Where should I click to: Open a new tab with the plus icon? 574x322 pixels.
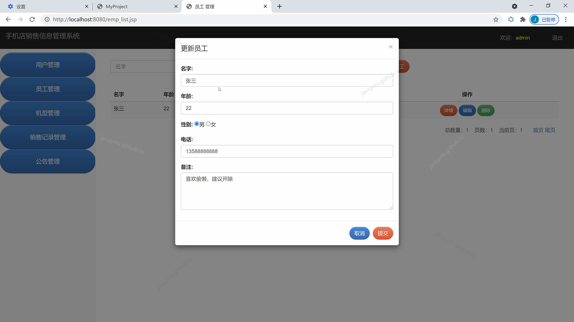279,6
